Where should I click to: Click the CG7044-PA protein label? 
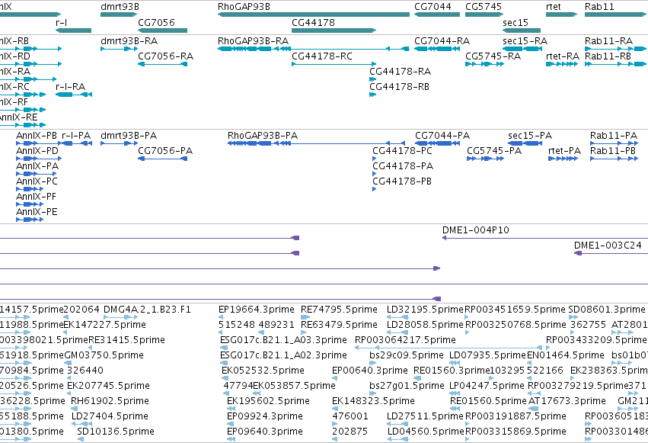442,135
